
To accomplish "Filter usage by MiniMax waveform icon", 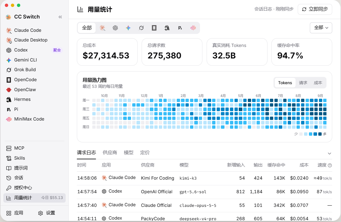I will (x=193, y=28).
